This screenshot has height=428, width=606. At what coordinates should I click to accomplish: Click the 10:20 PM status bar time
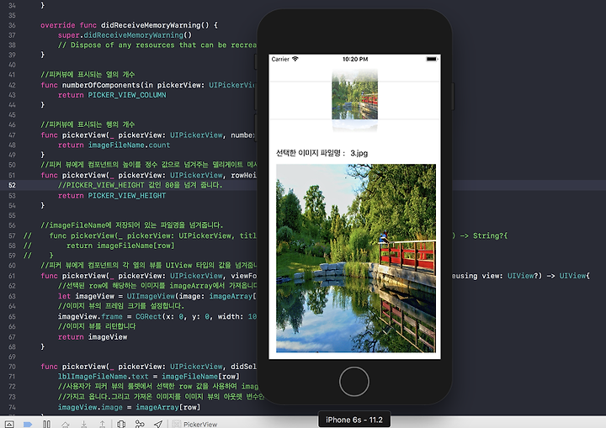[x=355, y=59]
